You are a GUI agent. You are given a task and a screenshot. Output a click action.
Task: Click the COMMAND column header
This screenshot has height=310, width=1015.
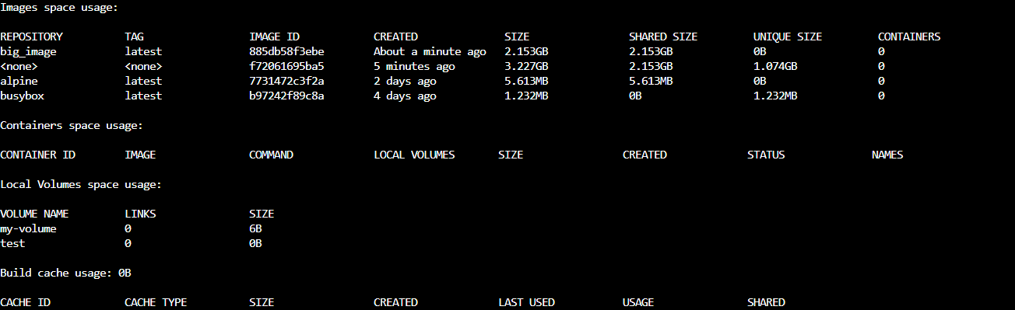[271, 155]
